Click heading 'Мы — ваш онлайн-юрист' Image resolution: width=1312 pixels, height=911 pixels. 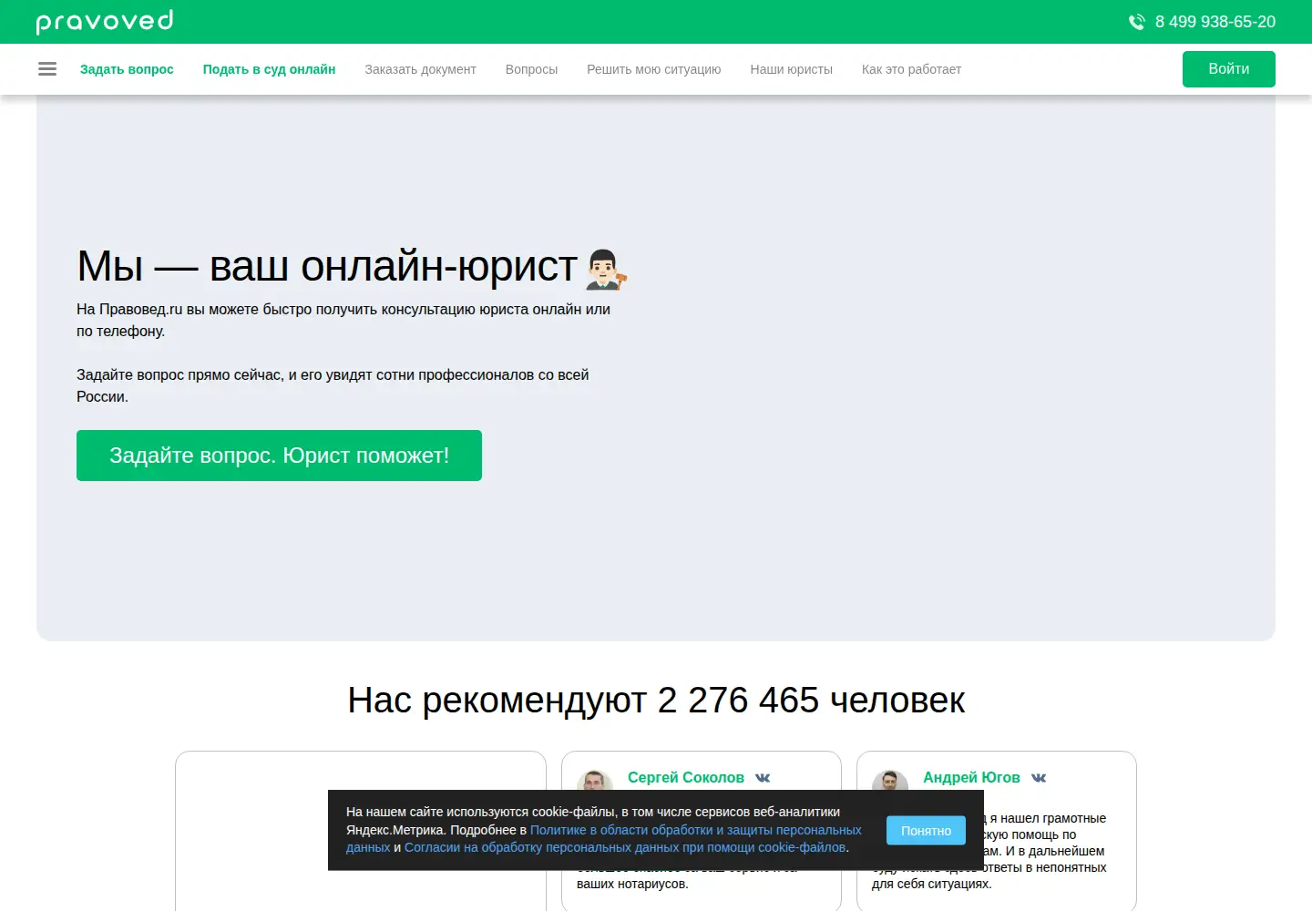(326, 266)
